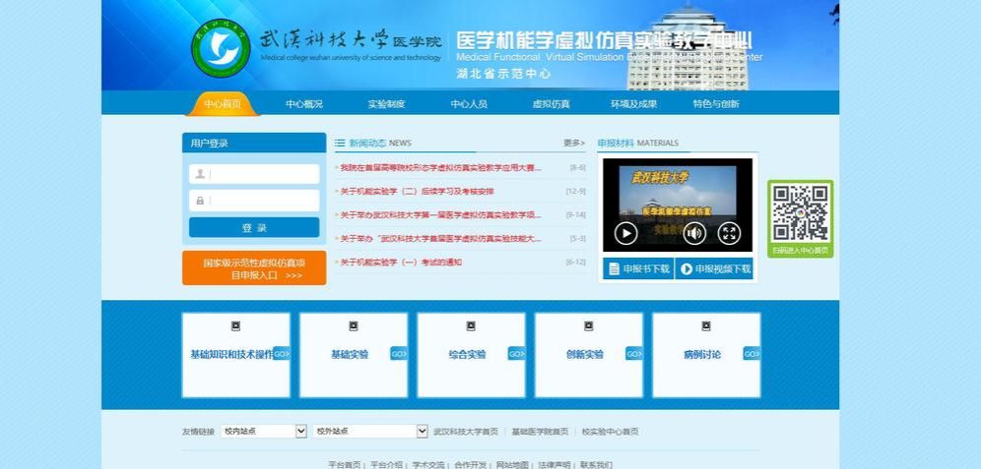Click the user icon in username field
Image resolution: width=981 pixels, height=469 pixels.
[200, 174]
